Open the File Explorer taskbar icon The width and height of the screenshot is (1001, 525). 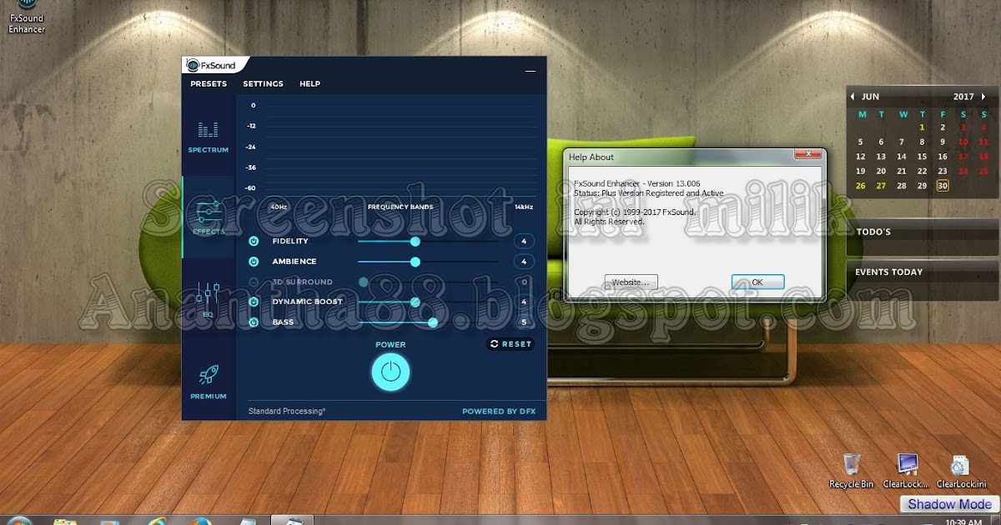[65, 522]
